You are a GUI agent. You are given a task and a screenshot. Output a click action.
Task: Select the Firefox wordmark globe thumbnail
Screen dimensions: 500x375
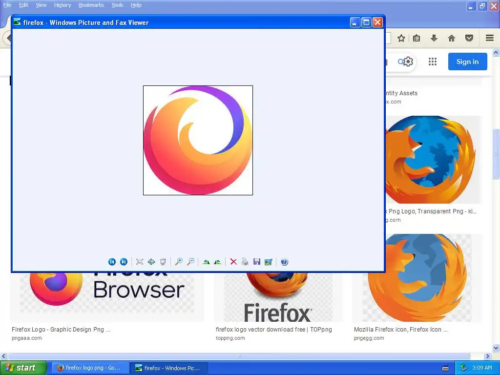click(278, 296)
